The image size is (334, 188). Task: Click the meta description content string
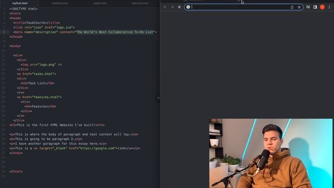click(x=115, y=32)
